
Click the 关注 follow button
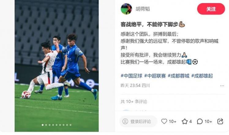(x=211, y=9)
